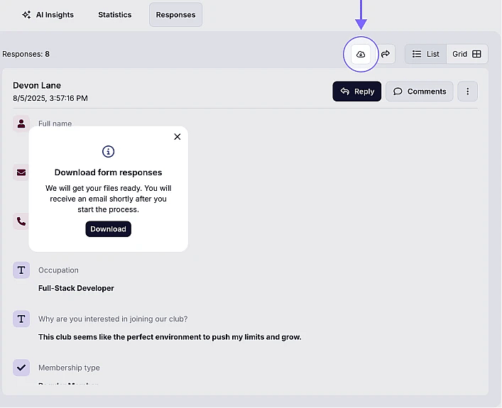This screenshot has height=408, width=502.
Task: Click the 'Occupation' field label
Action: point(58,270)
